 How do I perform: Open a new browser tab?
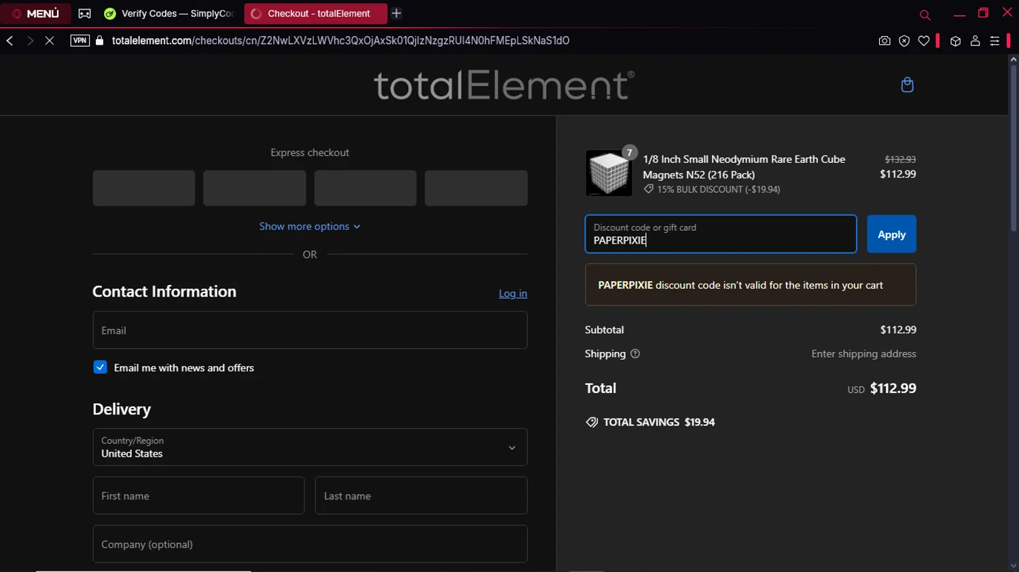397,14
